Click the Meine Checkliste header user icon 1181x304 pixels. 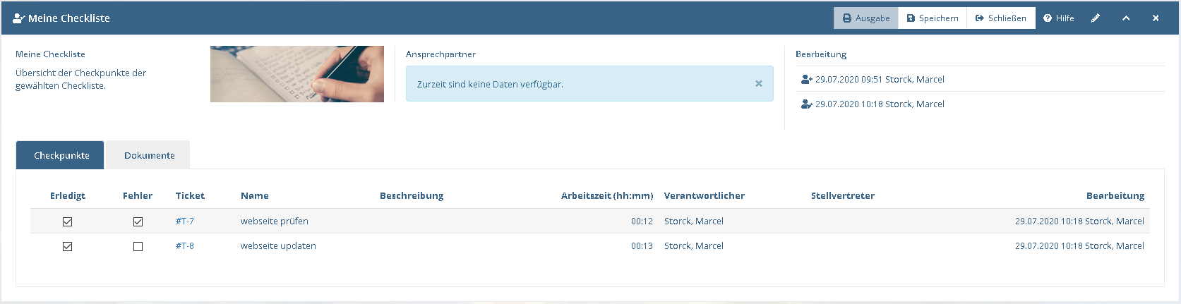19,18
